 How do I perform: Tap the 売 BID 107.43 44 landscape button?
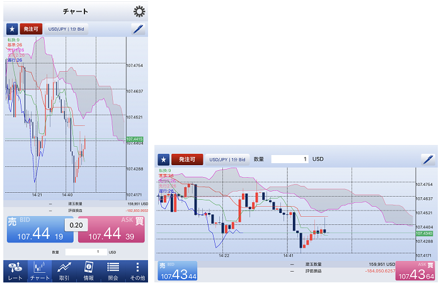pos(178,271)
